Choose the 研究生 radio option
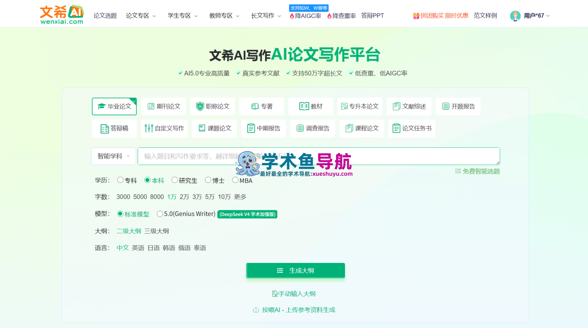This screenshot has width=588, height=328. point(175,180)
